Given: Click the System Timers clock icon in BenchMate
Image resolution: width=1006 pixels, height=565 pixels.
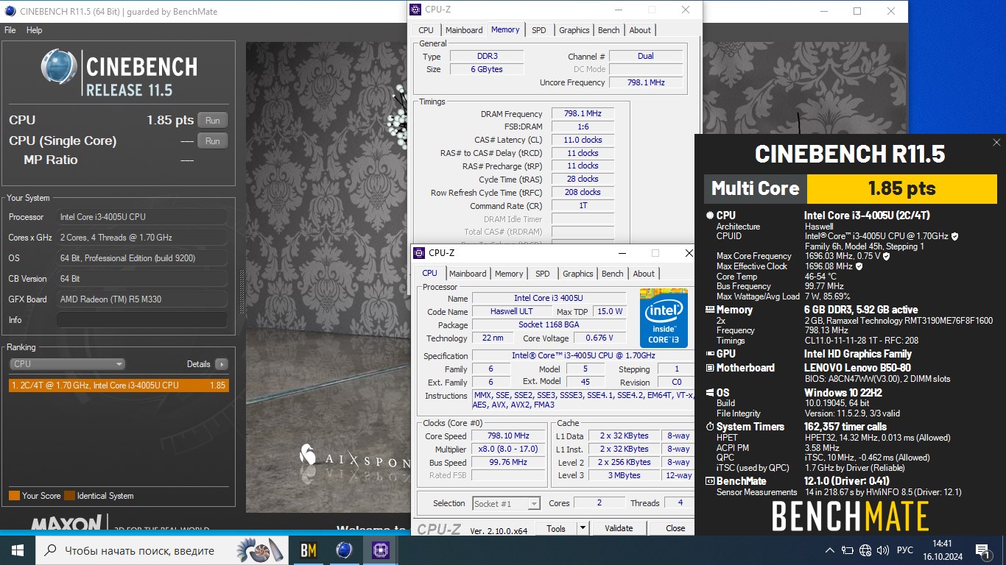Looking at the screenshot, I should [x=710, y=427].
